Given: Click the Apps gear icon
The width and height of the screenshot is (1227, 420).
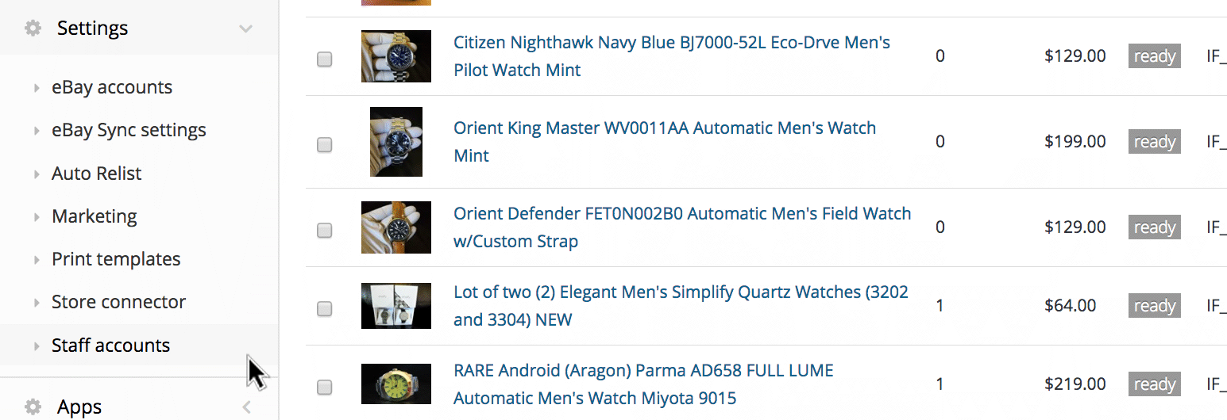Looking at the screenshot, I should pos(33,407).
